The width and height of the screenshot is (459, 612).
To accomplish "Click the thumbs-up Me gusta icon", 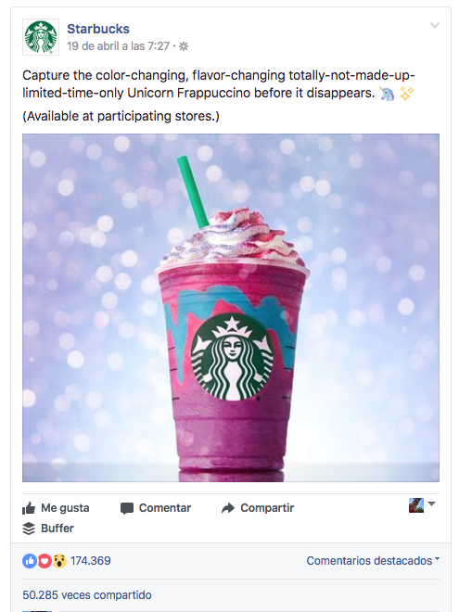I will 29,508.
